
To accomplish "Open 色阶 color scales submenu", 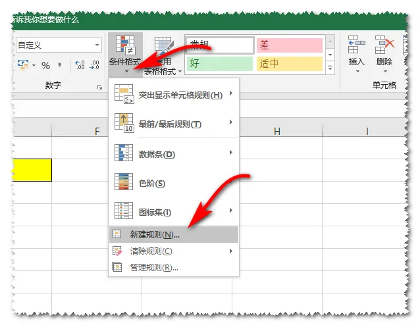I will 174,183.
